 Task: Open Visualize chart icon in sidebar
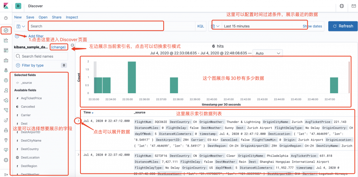click(x=6, y=40)
